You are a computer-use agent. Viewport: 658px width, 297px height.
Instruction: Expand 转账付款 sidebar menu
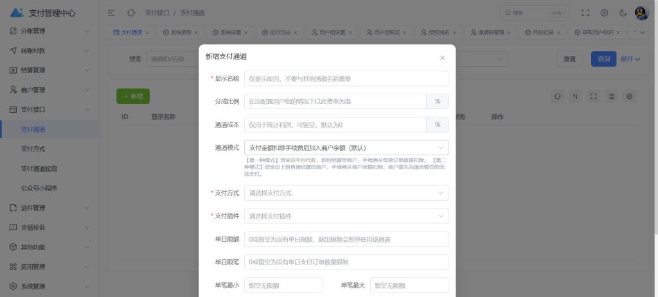point(49,51)
